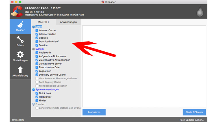Switch to the Anwendungen tab
Image resolution: width=217 pixels, height=122 pixels.
[x=68, y=22]
